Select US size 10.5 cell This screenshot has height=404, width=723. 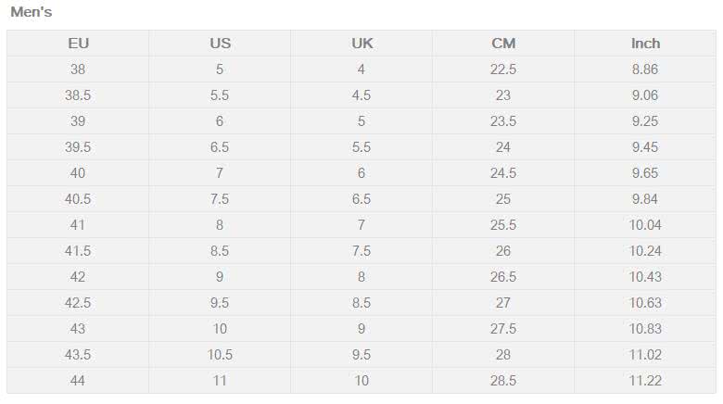(220, 355)
